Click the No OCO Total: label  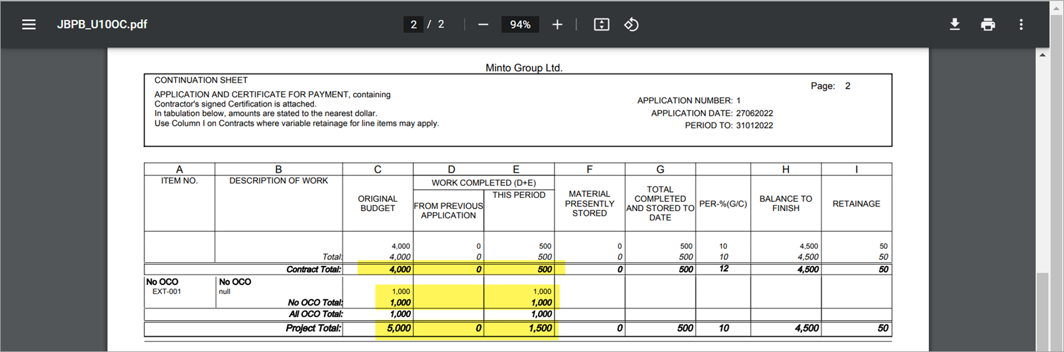point(315,302)
